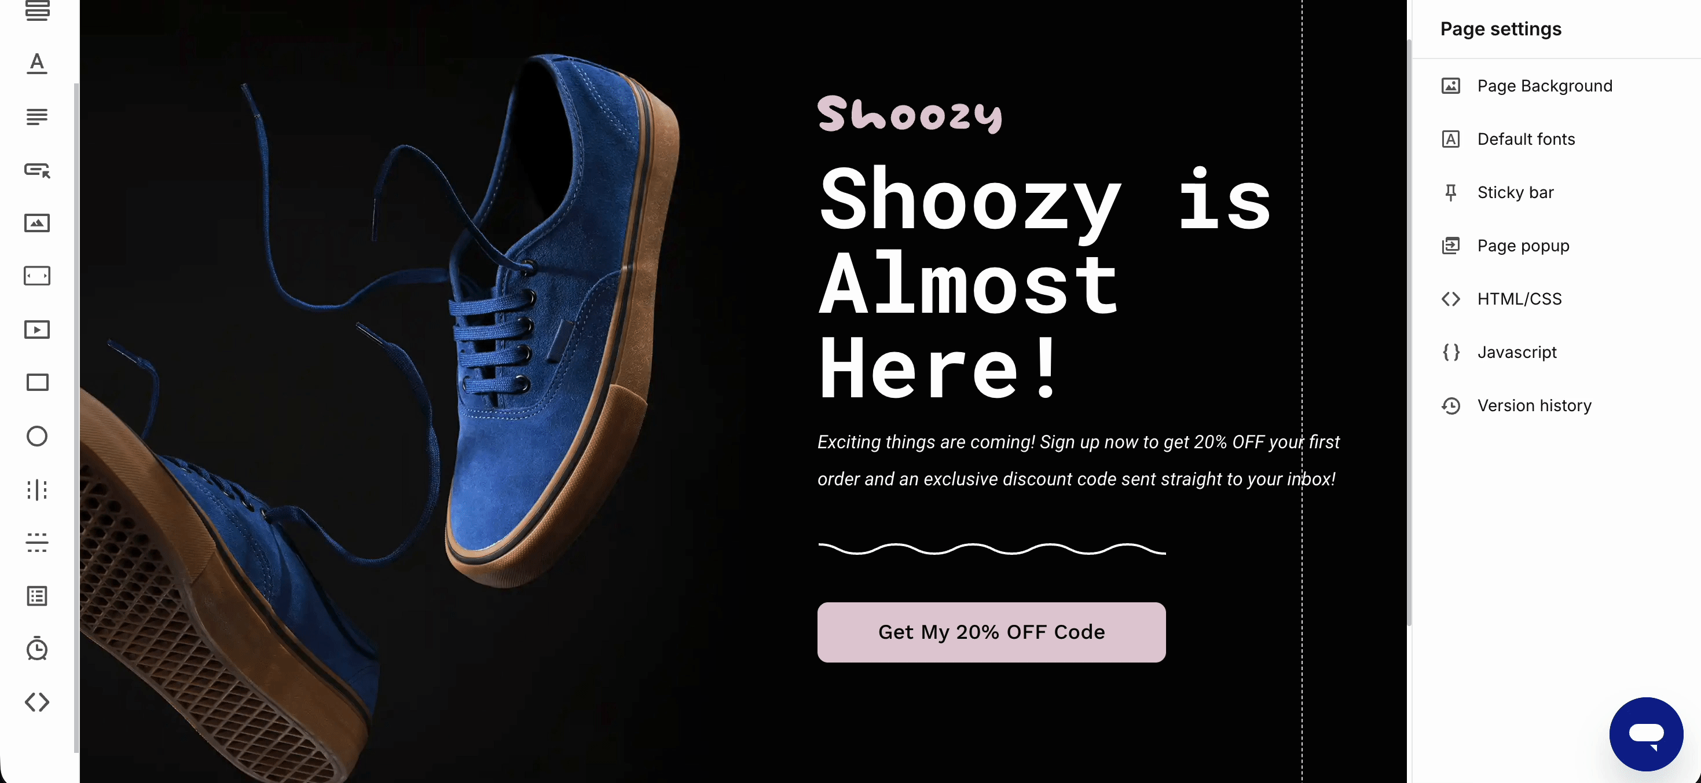The width and height of the screenshot is (1701, 783).
Task: Add a form element
Action: click(x=37, y=596)
